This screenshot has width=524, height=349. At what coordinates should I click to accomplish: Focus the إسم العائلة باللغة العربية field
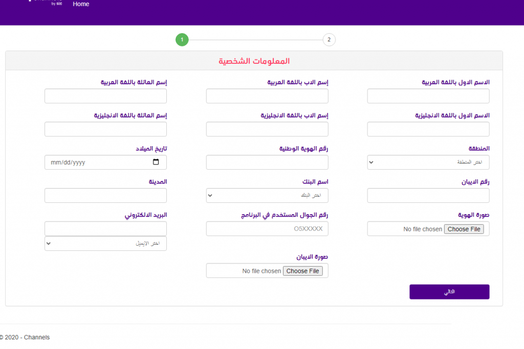(105, 96)
